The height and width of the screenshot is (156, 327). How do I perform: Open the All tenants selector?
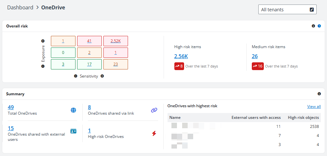[x=287, y=10]
